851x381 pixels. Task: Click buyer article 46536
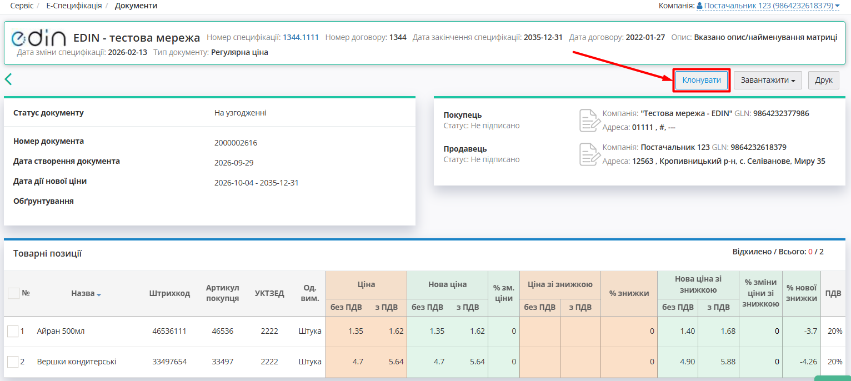click(222, 331)
